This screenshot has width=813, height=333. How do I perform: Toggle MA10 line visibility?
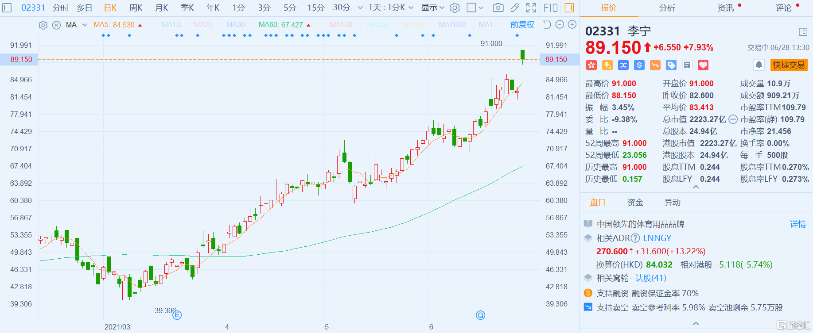(171, 25)
